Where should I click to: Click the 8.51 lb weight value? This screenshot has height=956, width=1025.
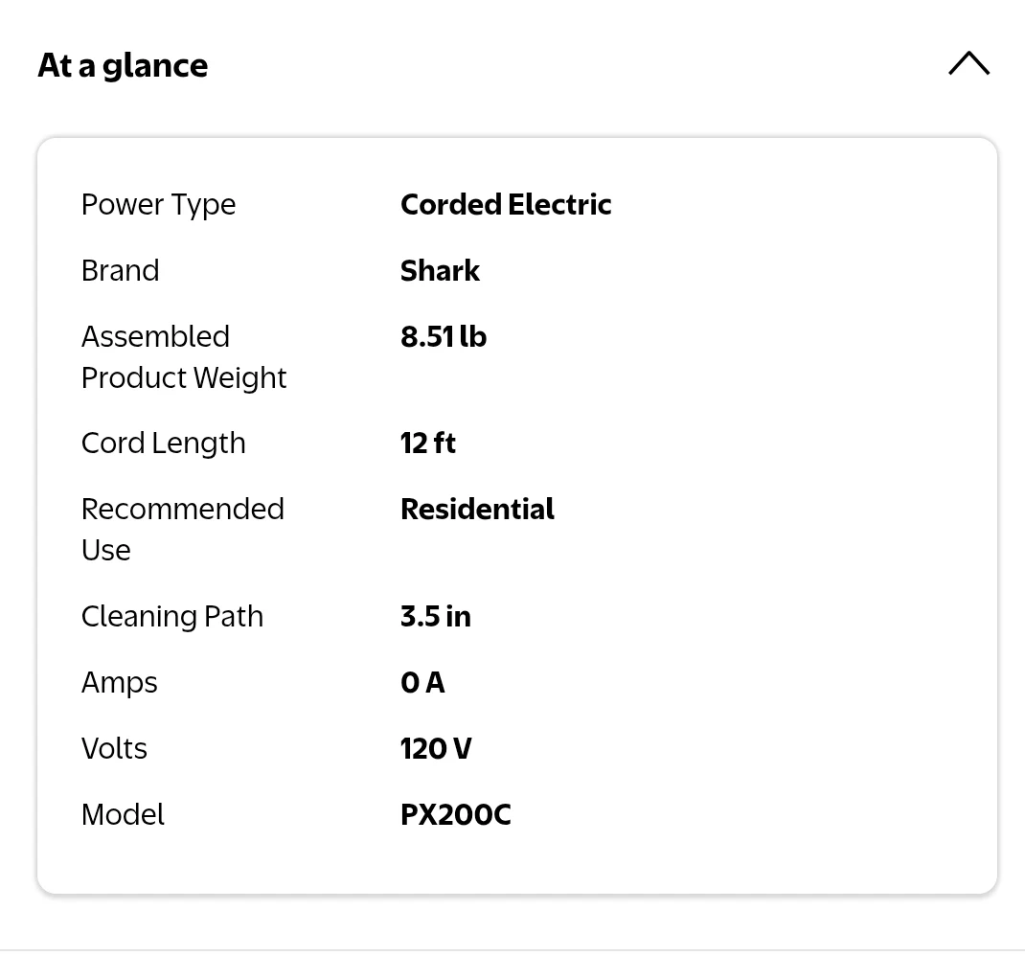[443, 336]
